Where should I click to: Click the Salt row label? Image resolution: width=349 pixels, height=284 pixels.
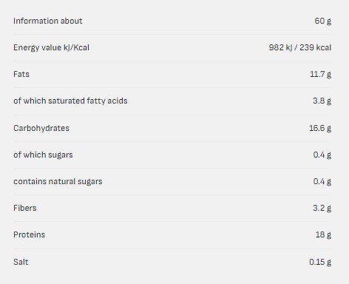21,262
